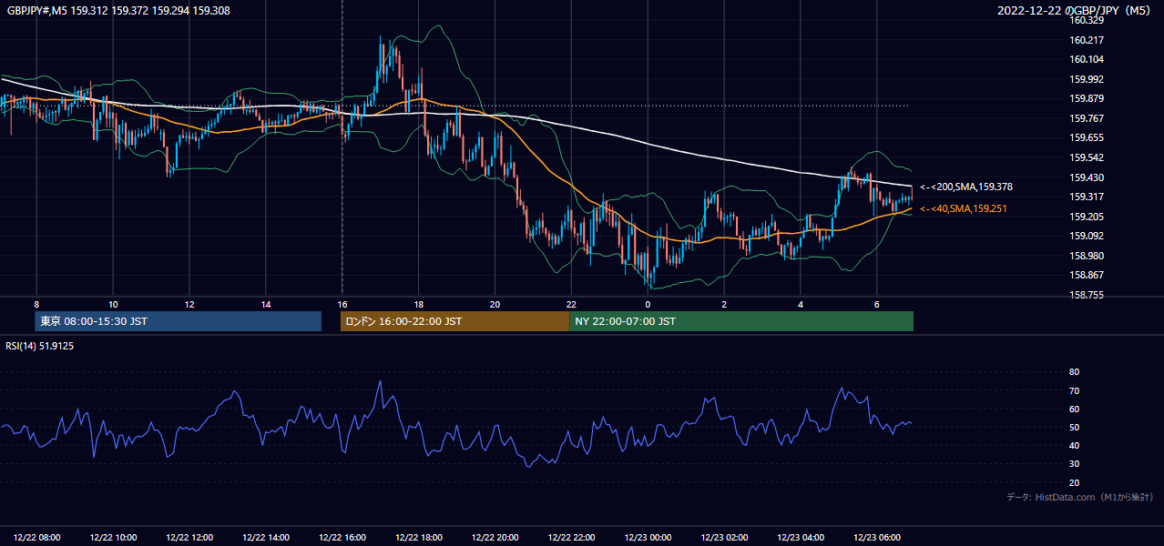Screen dimensions: 1164x546
Task: Click hour tick 20 under price chart
Action: click(495, 304)
